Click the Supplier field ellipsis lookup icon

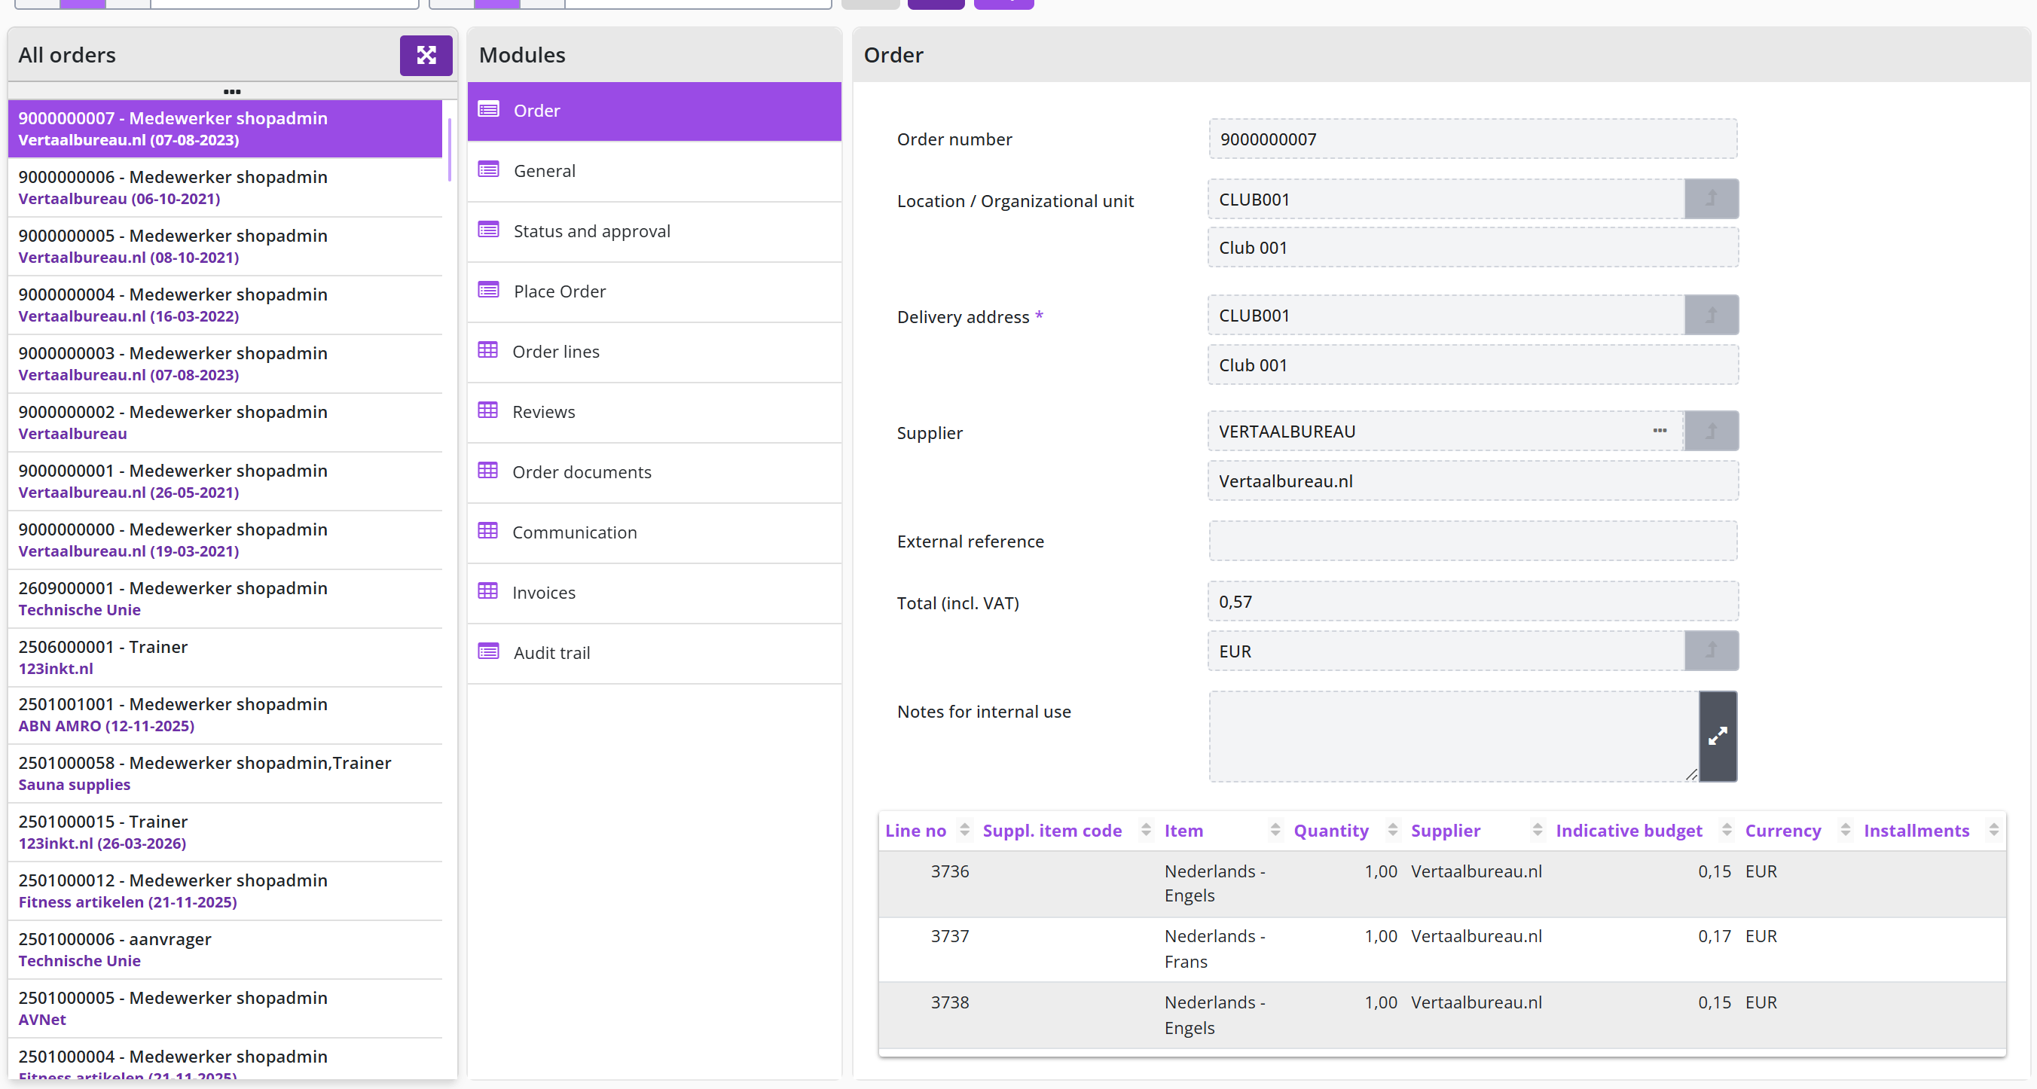pos(1660,431)
